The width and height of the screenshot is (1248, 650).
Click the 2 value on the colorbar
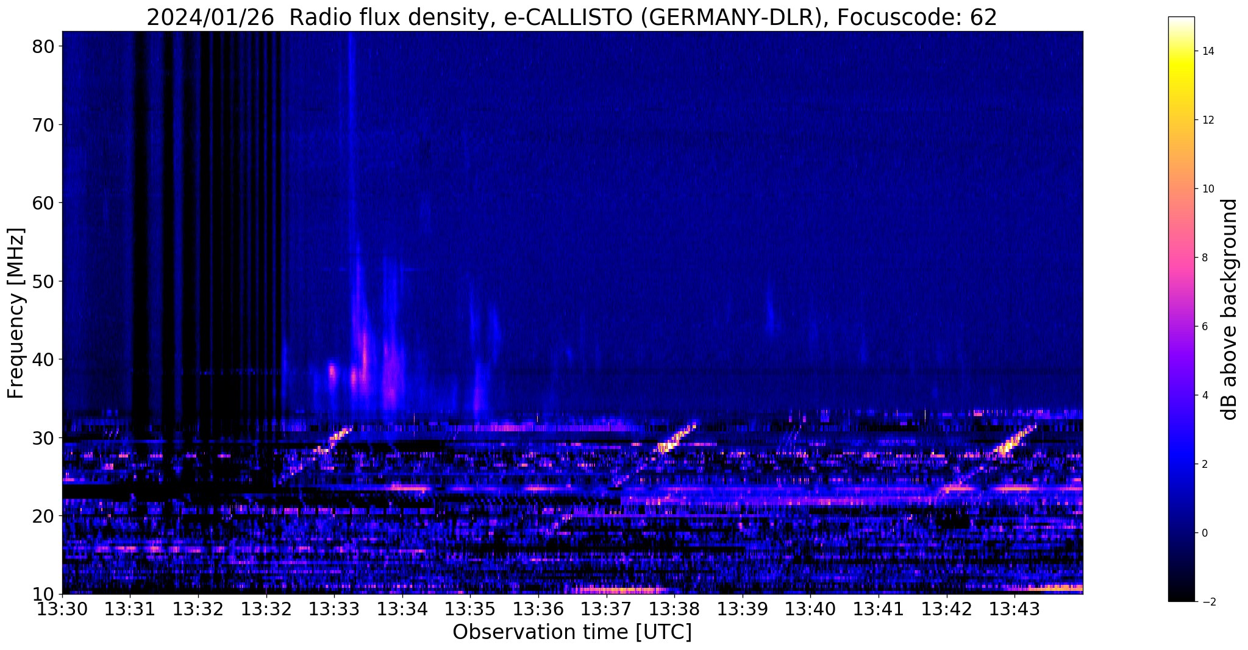[x=1204, y=464]
